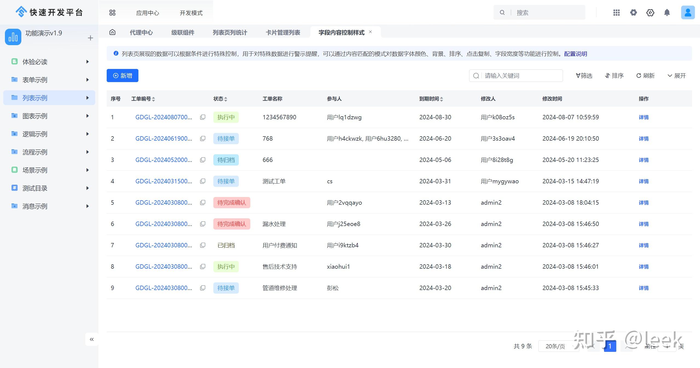Open the 级联组件 tab

(183, 33)
